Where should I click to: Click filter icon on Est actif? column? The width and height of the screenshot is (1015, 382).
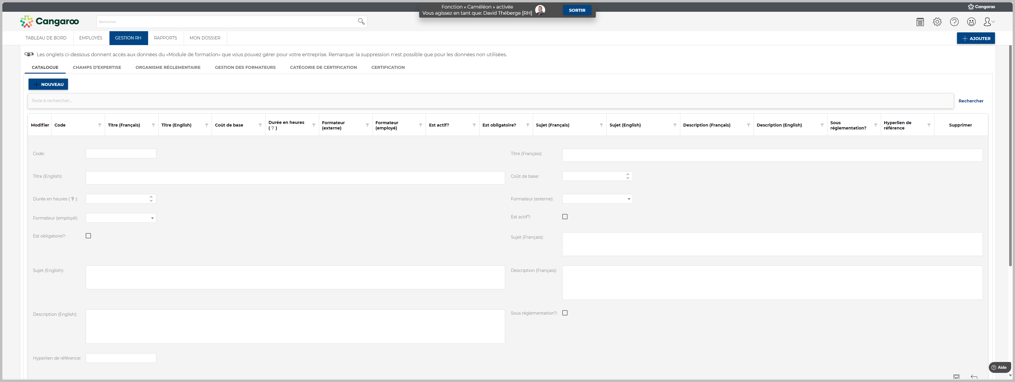[x=474, y=125]
